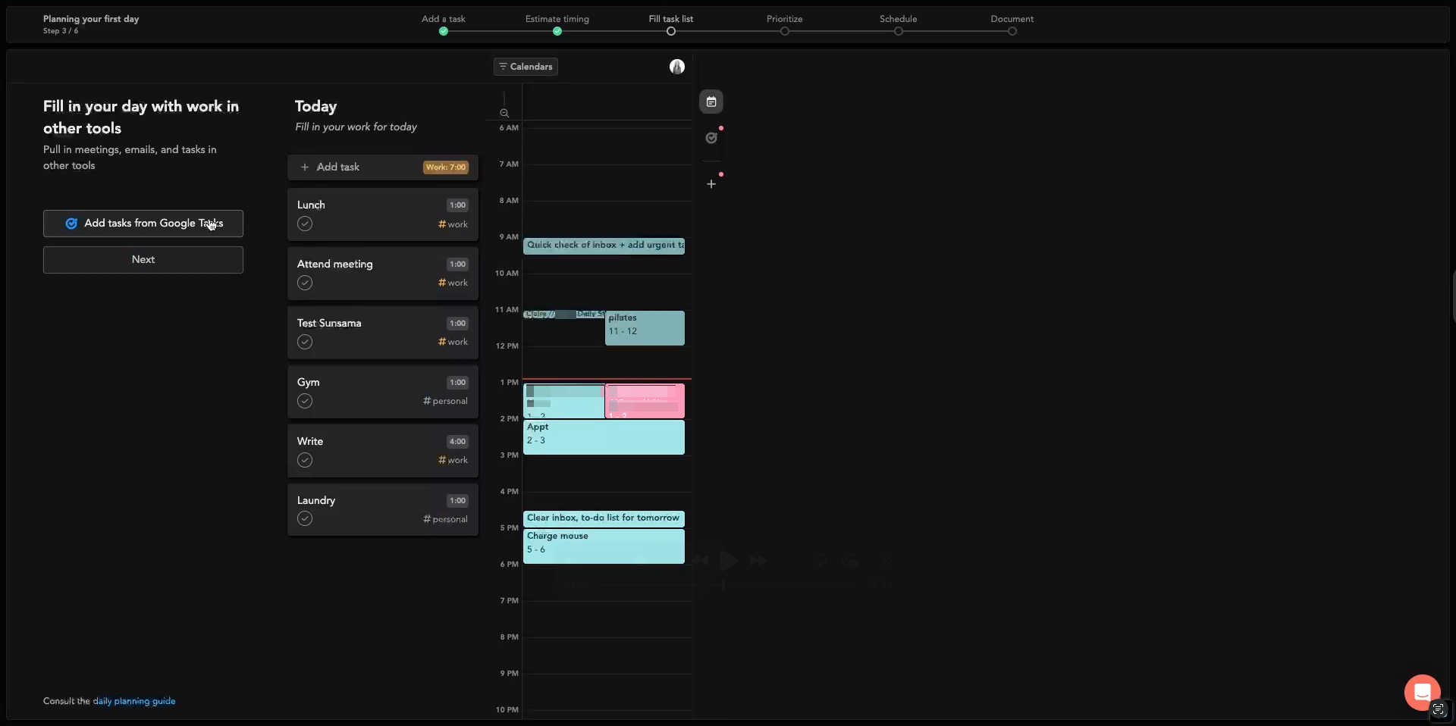This screenshot has width=1456, height=726.
Task: Mark Lunch task as complete
Action: click(305, 224)
